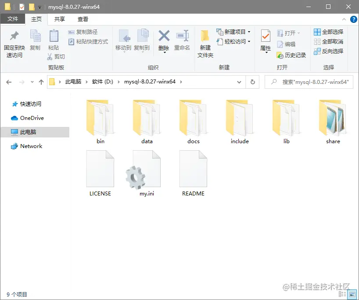Select Paste shortcut (粘贴快捷方式)
359x300 pixels.
88,41
